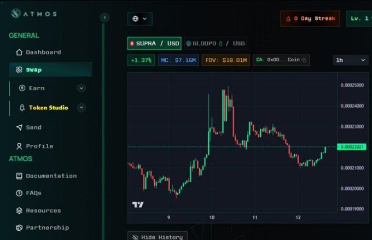
Task: Click the FAQs question mark icon
Action: pyautogui.click(x=19, y=193)
